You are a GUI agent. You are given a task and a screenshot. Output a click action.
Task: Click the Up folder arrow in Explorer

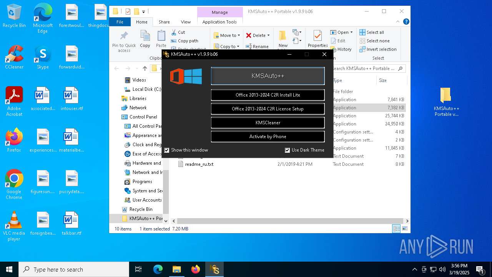(x=145, y=68)
